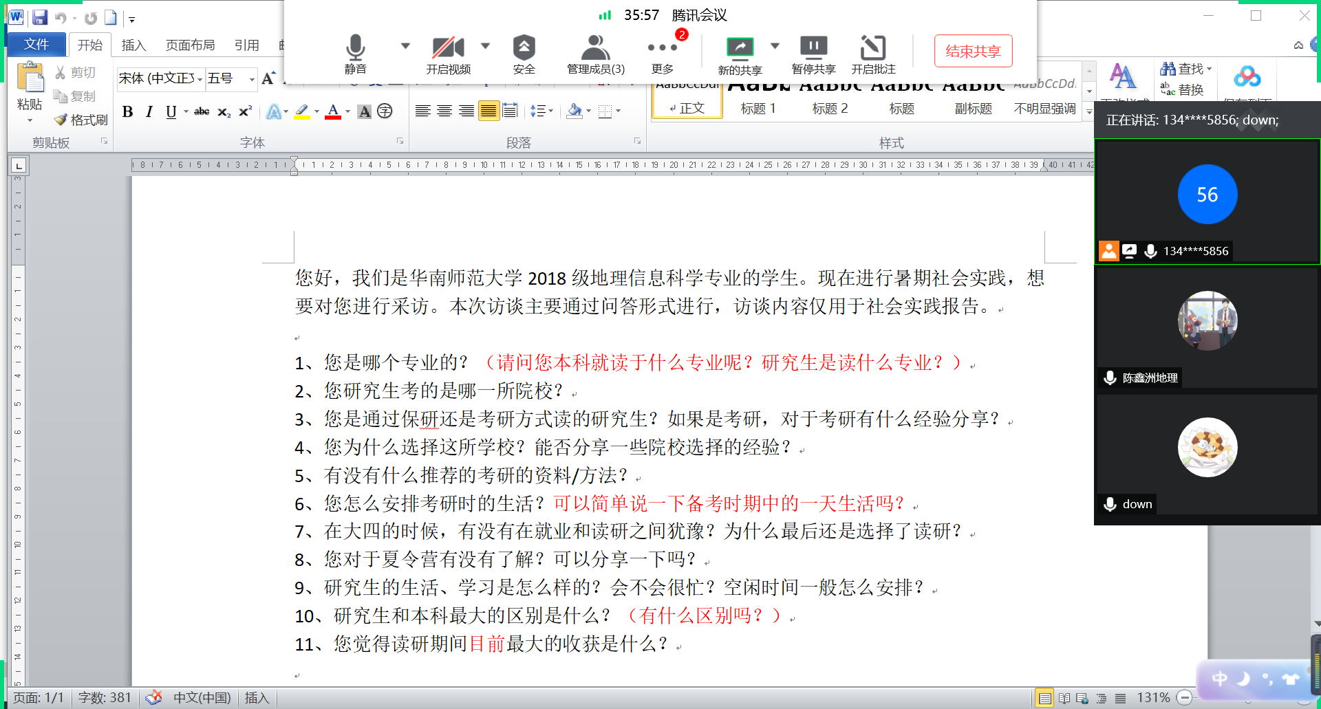Switch to web layout view
This screenshot has height=709, width=1321.
point(1082,698)
